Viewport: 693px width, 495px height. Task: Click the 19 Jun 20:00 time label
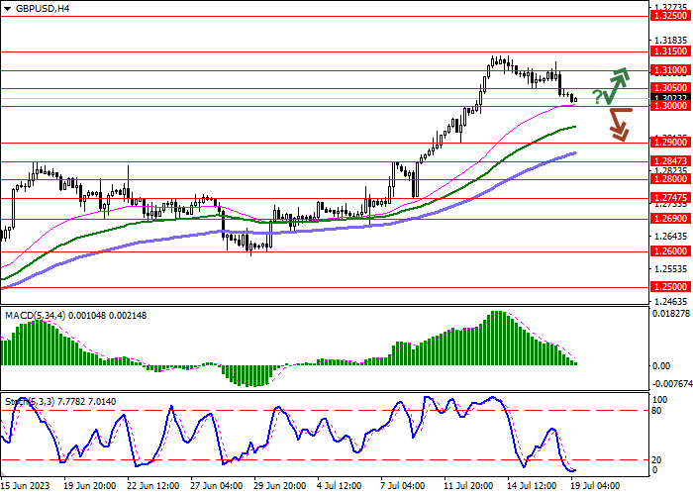point(90,486)
